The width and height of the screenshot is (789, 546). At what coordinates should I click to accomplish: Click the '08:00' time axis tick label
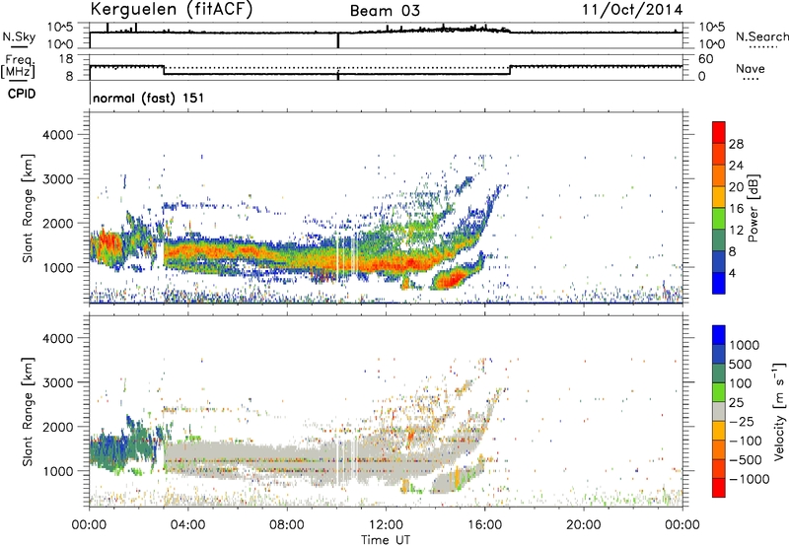[x=287, y=525]
